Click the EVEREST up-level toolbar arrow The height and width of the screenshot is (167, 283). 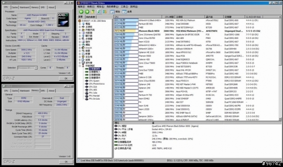click(93, 12)
